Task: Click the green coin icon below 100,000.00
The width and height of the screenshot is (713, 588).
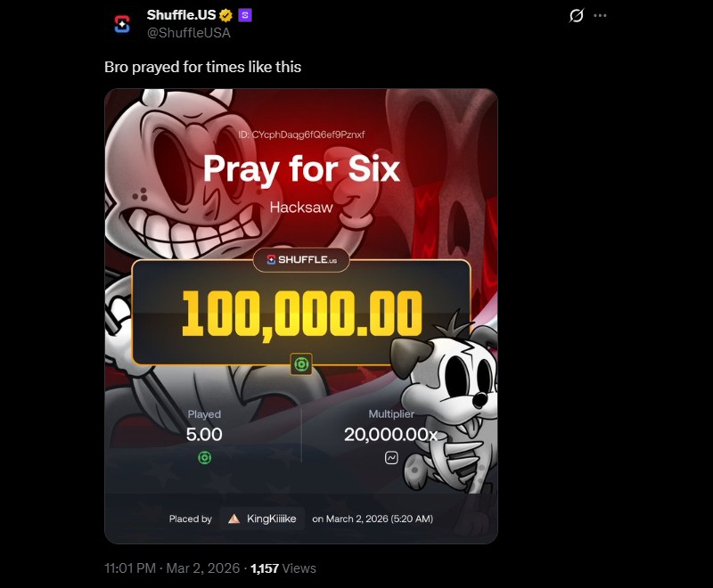Action: (x=301, y=363)
